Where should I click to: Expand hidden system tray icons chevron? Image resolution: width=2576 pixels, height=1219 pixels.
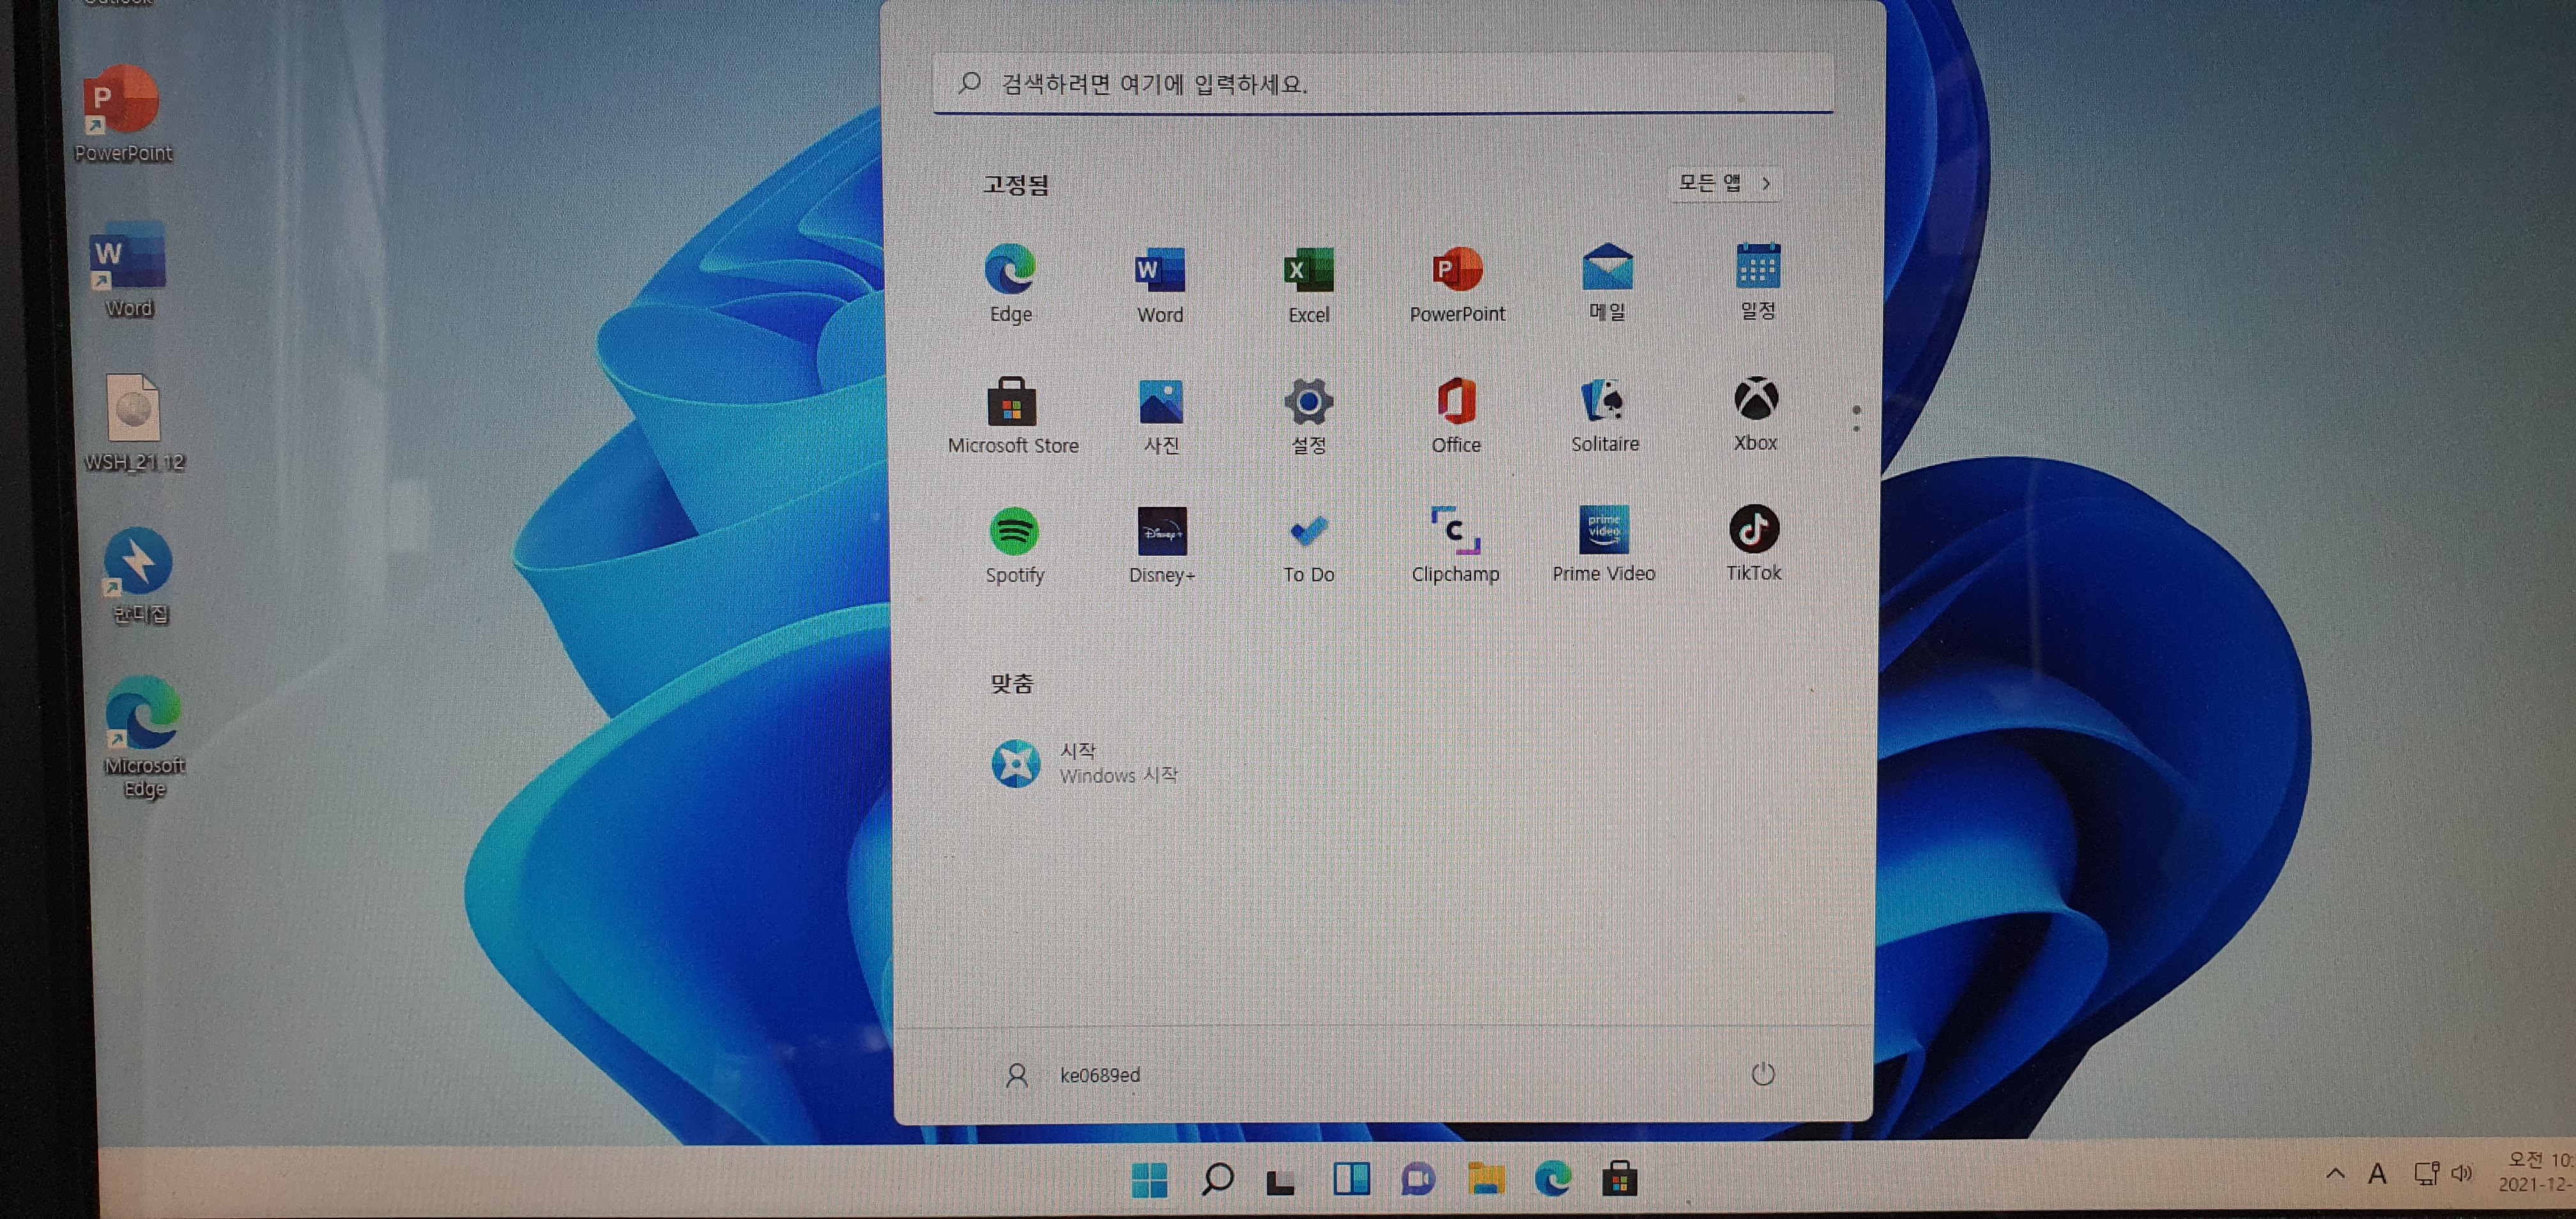2335,1173
